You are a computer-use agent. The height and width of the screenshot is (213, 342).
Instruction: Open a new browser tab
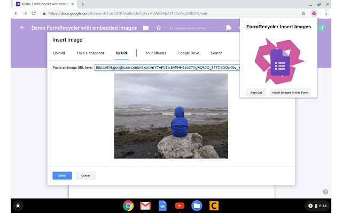[x=83, y=4]
